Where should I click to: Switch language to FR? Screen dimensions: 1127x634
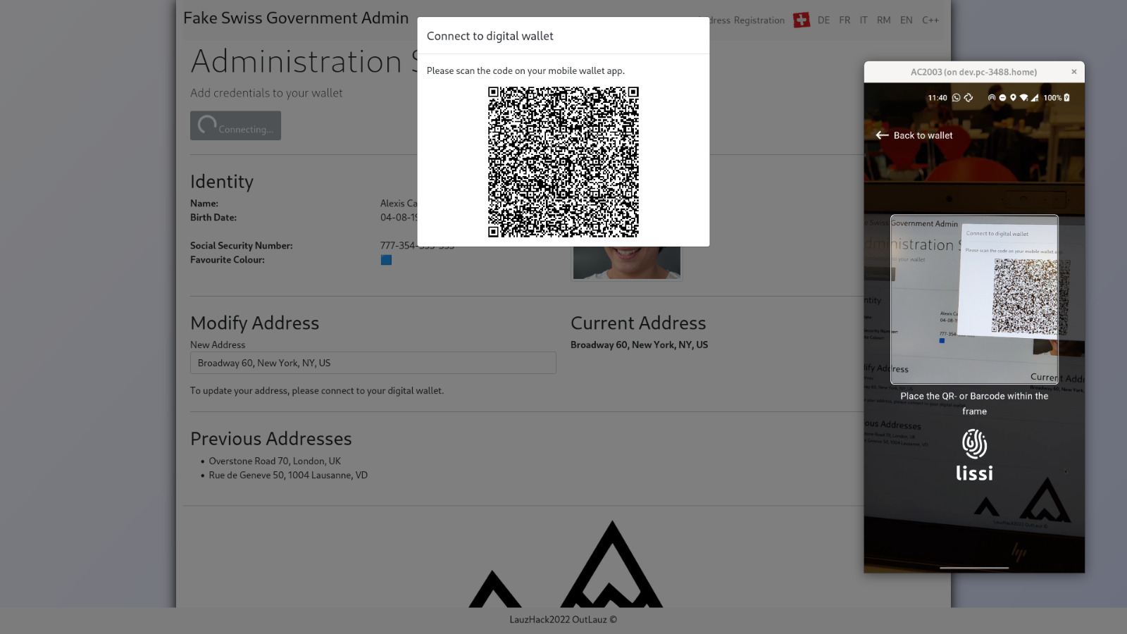tap(845, 20)
